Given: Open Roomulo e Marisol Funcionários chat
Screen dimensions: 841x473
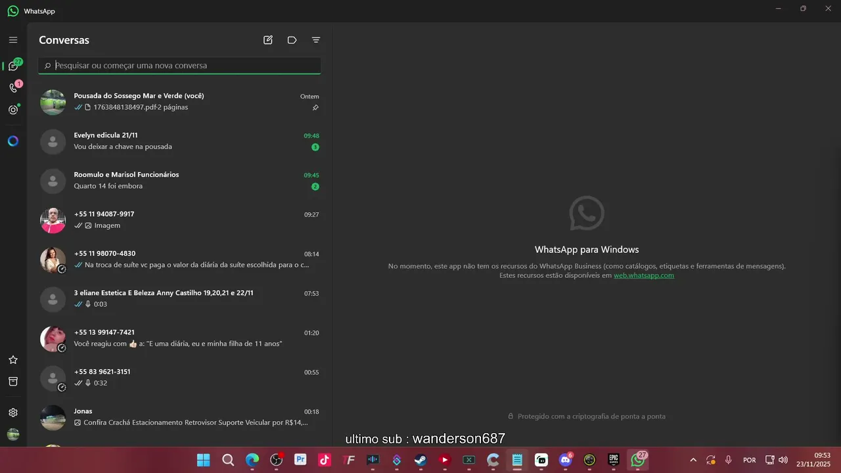Looking at the screenshot, I should click(x=179, y=181).
